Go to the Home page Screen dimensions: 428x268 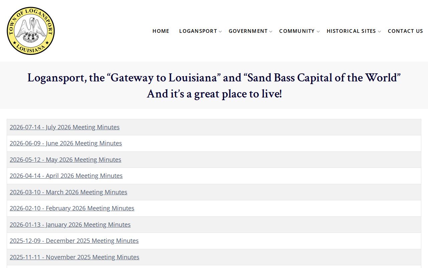coord(161,31)
